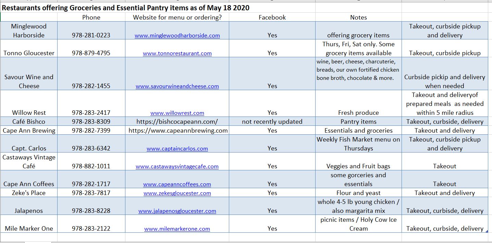Open the minglewoodharborside.com link

coord(177,35)
